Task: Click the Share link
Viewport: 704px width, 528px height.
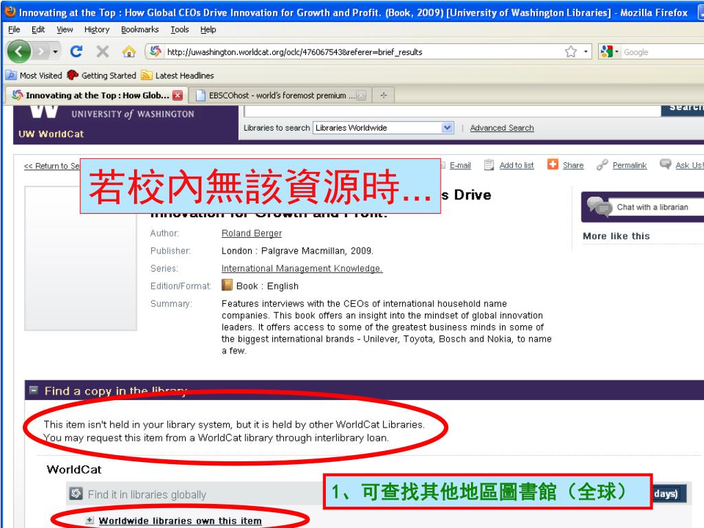Action: tap(573, 165)
